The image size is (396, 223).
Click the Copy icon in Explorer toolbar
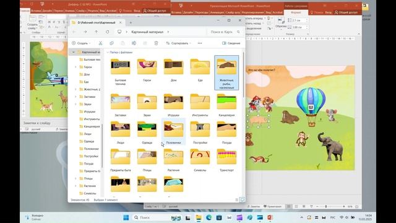(x=111, y=43)
